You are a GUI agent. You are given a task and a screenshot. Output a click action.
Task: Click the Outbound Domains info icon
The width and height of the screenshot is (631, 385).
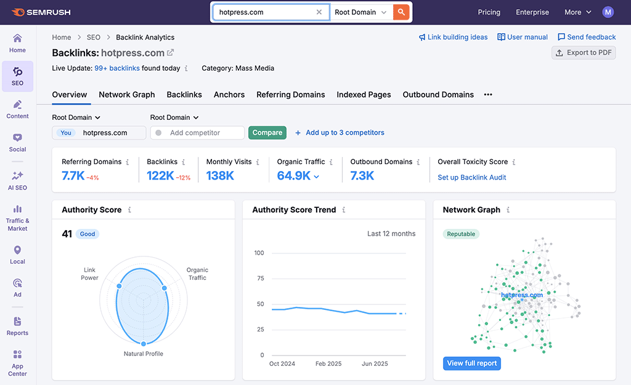(x=418, y=162)
